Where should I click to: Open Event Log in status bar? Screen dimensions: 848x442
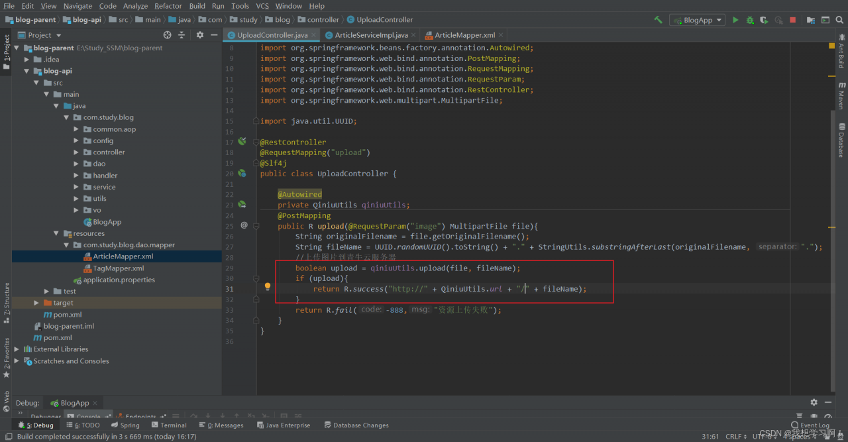point(810,425)
